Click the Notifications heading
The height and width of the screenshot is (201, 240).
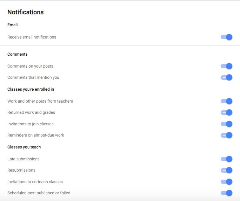click(x=26, y=12)
